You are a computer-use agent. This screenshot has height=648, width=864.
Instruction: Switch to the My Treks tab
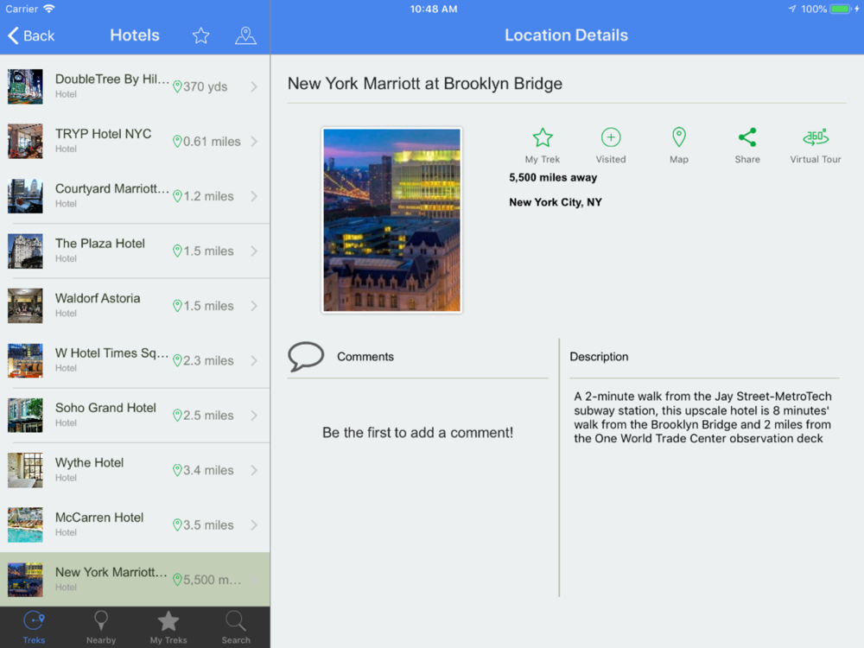[168, 627]
